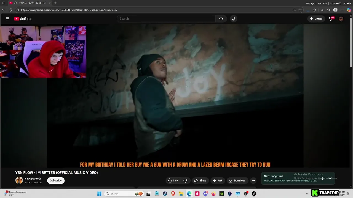Open browser extensions puzzle icon

[315, 10]
